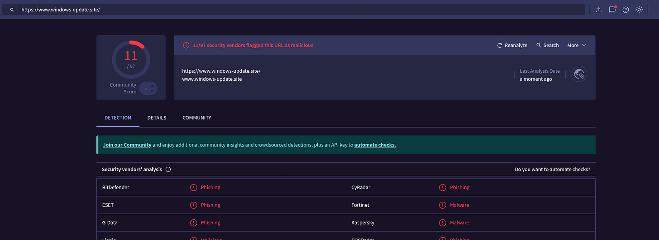Click the Malware result text for Kaspersky
Screen dimensions: 659x240
coord(459,222)
